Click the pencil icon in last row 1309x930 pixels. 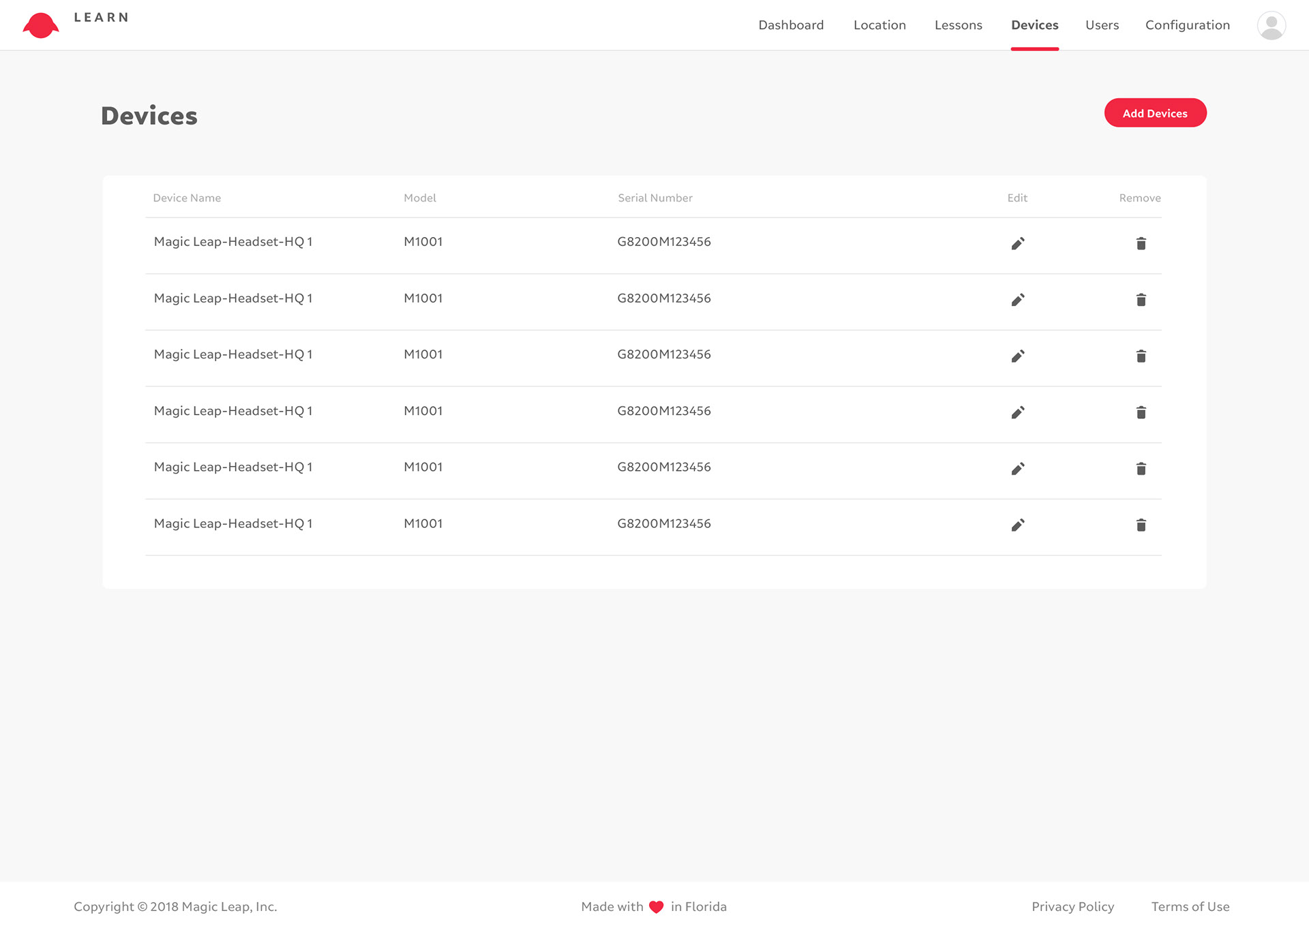click(x=1017, y=525)
